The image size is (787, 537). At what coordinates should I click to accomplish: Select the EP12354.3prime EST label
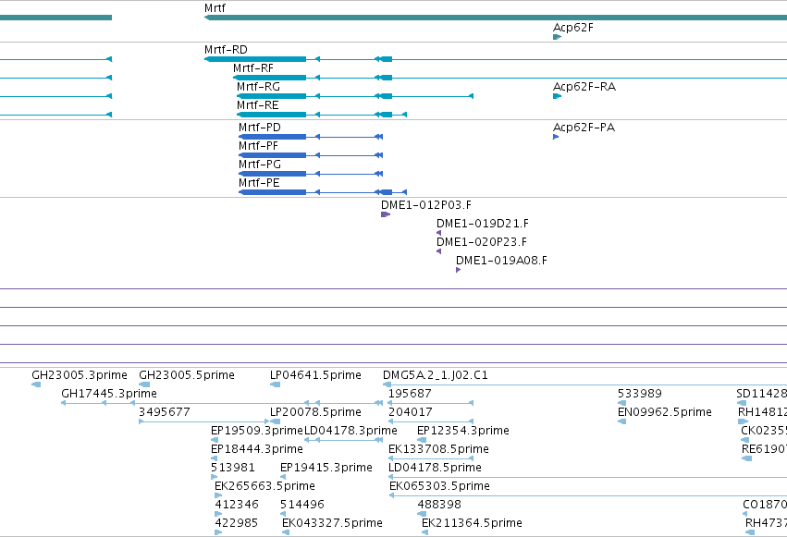(463, 431)
